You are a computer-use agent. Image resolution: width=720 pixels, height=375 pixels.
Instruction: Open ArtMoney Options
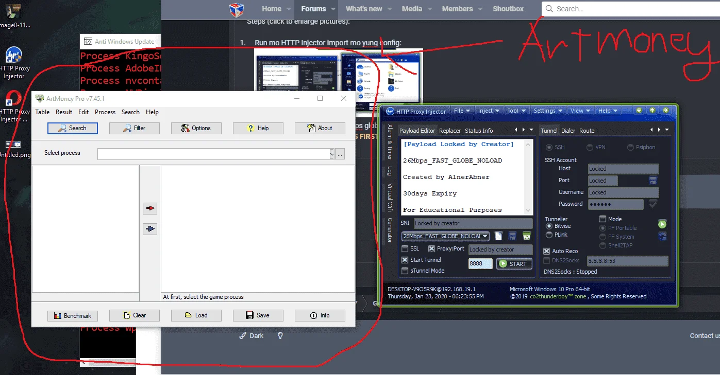[196, 128]
